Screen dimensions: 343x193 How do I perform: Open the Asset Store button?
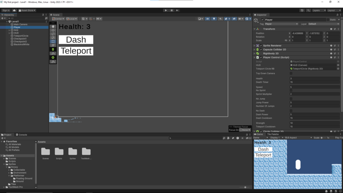click(x=27, y=10)
